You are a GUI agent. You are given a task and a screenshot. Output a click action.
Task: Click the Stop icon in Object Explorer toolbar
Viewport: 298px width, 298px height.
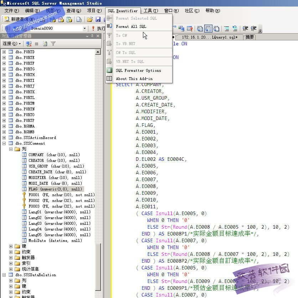click(x=37, y=44)
